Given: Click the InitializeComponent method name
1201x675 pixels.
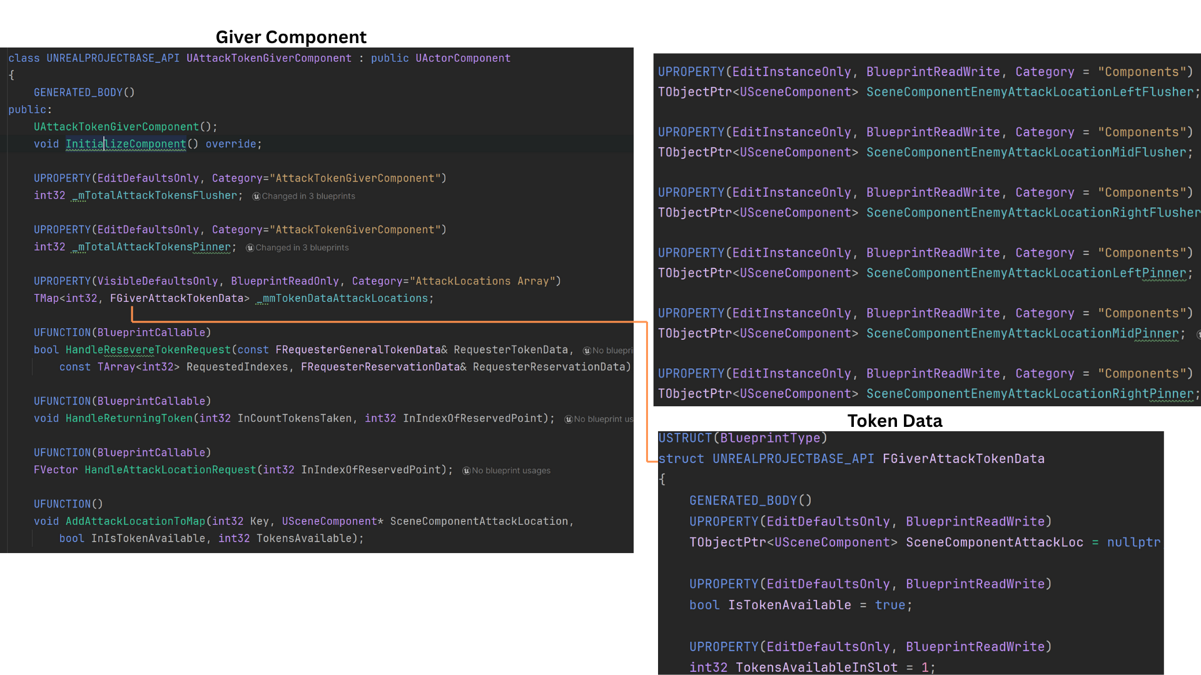Looking at the screenshot, I should point(126,144).
